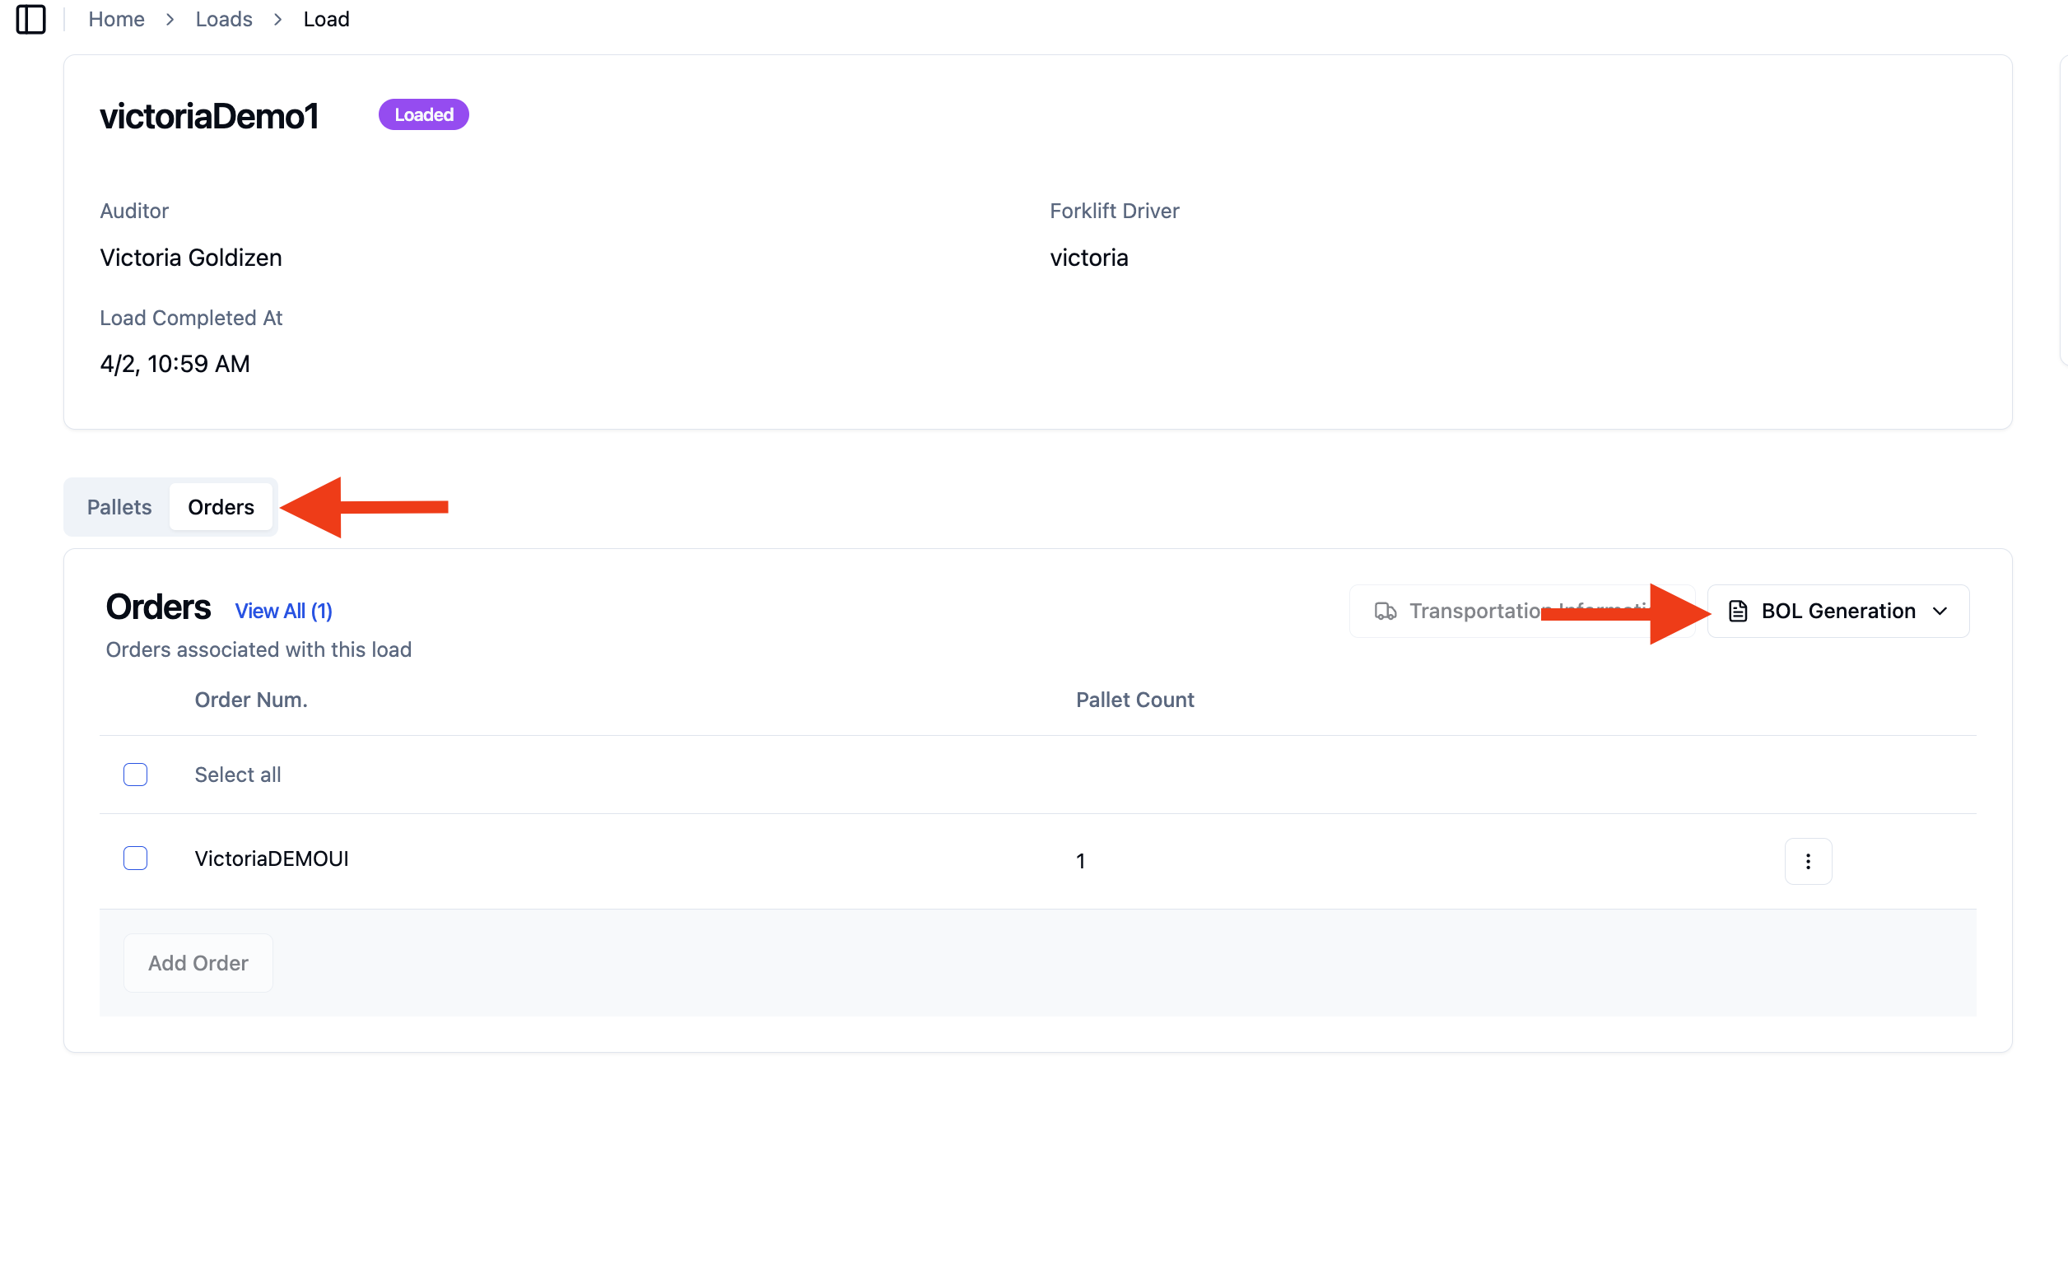The image size is (2068, 1261).
Task: Navigate to Loads in the breadcrumb
Action: (224, 19)
